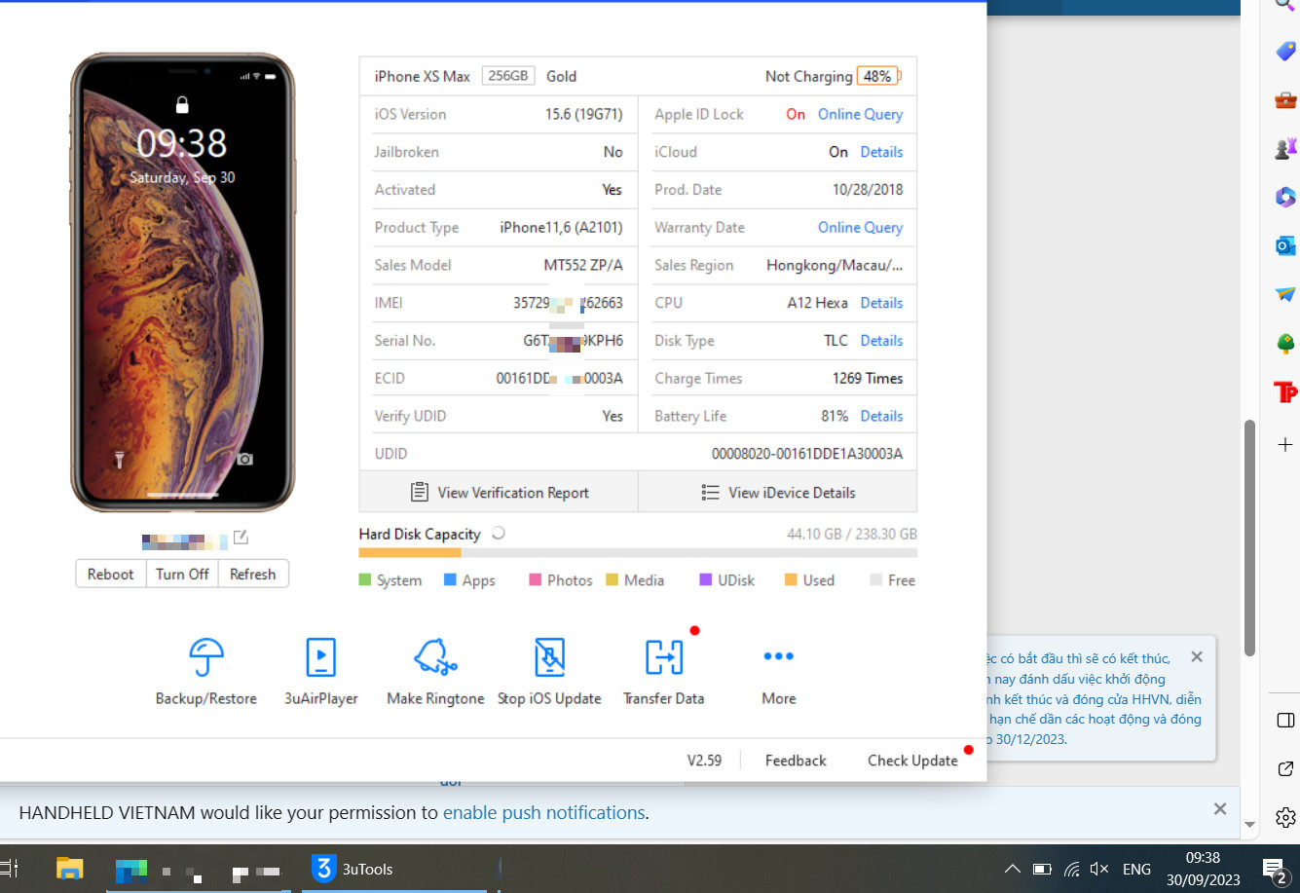Open Battery Life Details link
The width and height of the screenshot is (1300, 893).
pos(881,416)
